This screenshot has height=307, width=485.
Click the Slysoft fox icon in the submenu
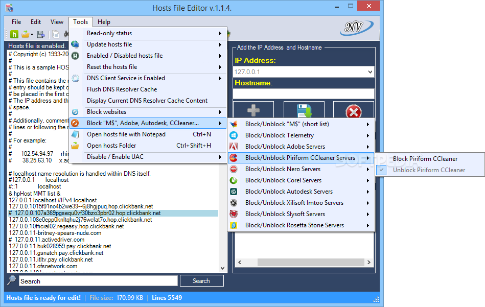tap(234, 214)
